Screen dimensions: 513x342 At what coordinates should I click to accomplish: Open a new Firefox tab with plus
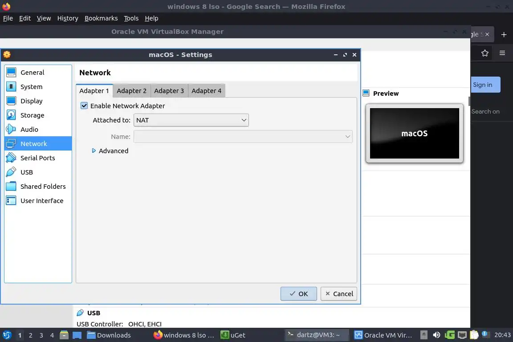[504, 34]
